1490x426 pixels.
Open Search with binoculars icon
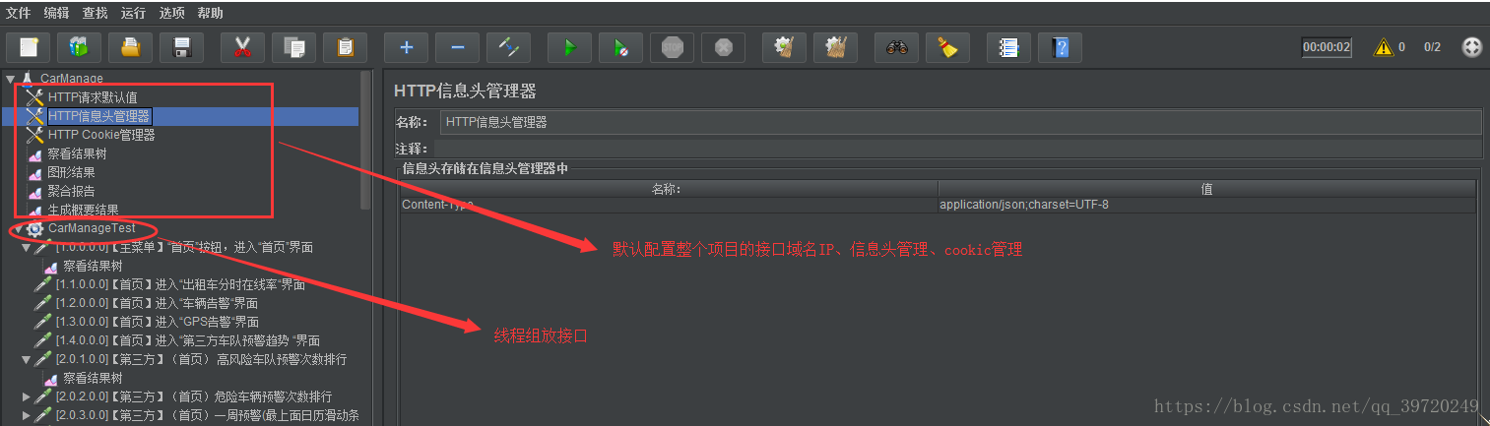(896, 46)
